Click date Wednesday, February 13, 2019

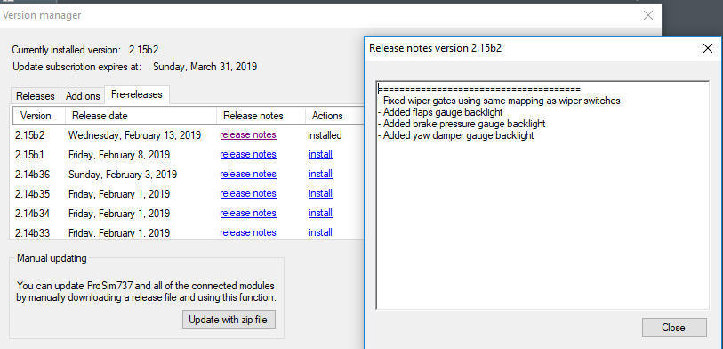(134, 135)
